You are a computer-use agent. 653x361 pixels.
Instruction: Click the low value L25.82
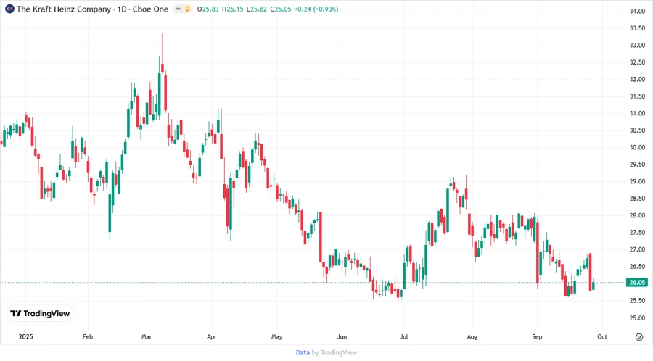[x=257, y=9]
